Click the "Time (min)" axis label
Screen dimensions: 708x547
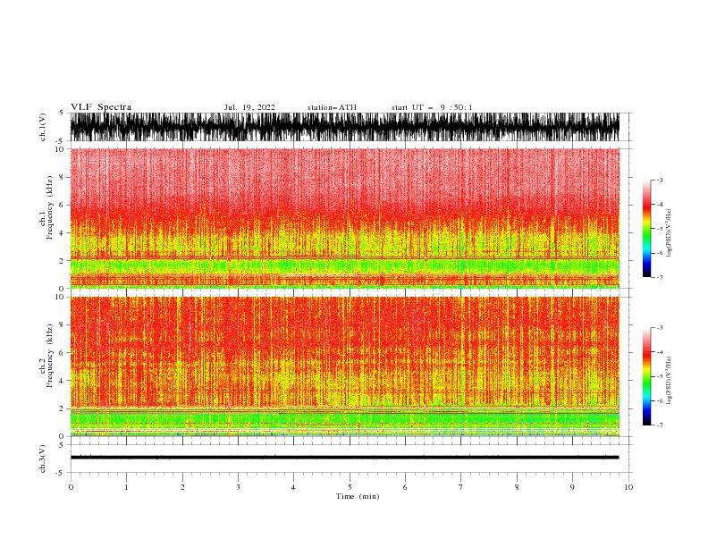(x=358, y=496)
